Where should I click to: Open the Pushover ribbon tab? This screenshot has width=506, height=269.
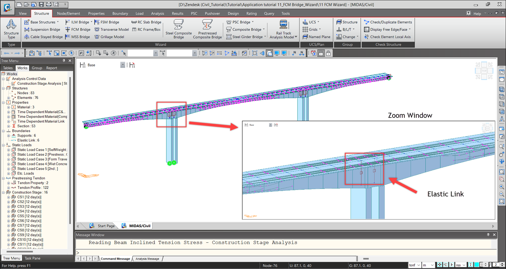tap(212, 13)
